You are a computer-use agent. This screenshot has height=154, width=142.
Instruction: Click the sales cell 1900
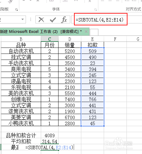point(70,111)
